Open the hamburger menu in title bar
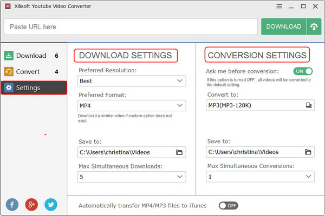The height and width of the screenshot is (216, 325). tap(279, 6)
